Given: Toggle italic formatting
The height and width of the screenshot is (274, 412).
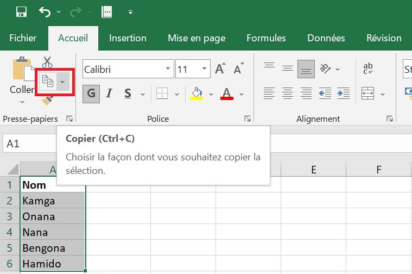Looking at the screenshot, I should (x=109, y=94).
